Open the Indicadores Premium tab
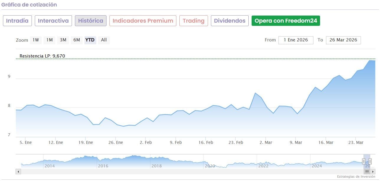Viewport: 382px width, 185px height. [x=143, y=21]
